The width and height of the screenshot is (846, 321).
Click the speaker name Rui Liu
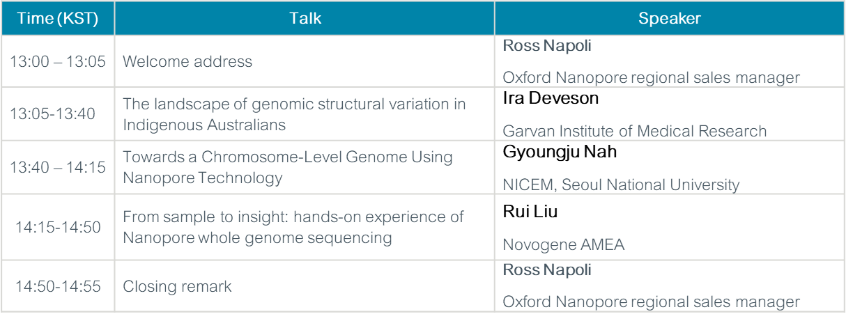[530, 212]
